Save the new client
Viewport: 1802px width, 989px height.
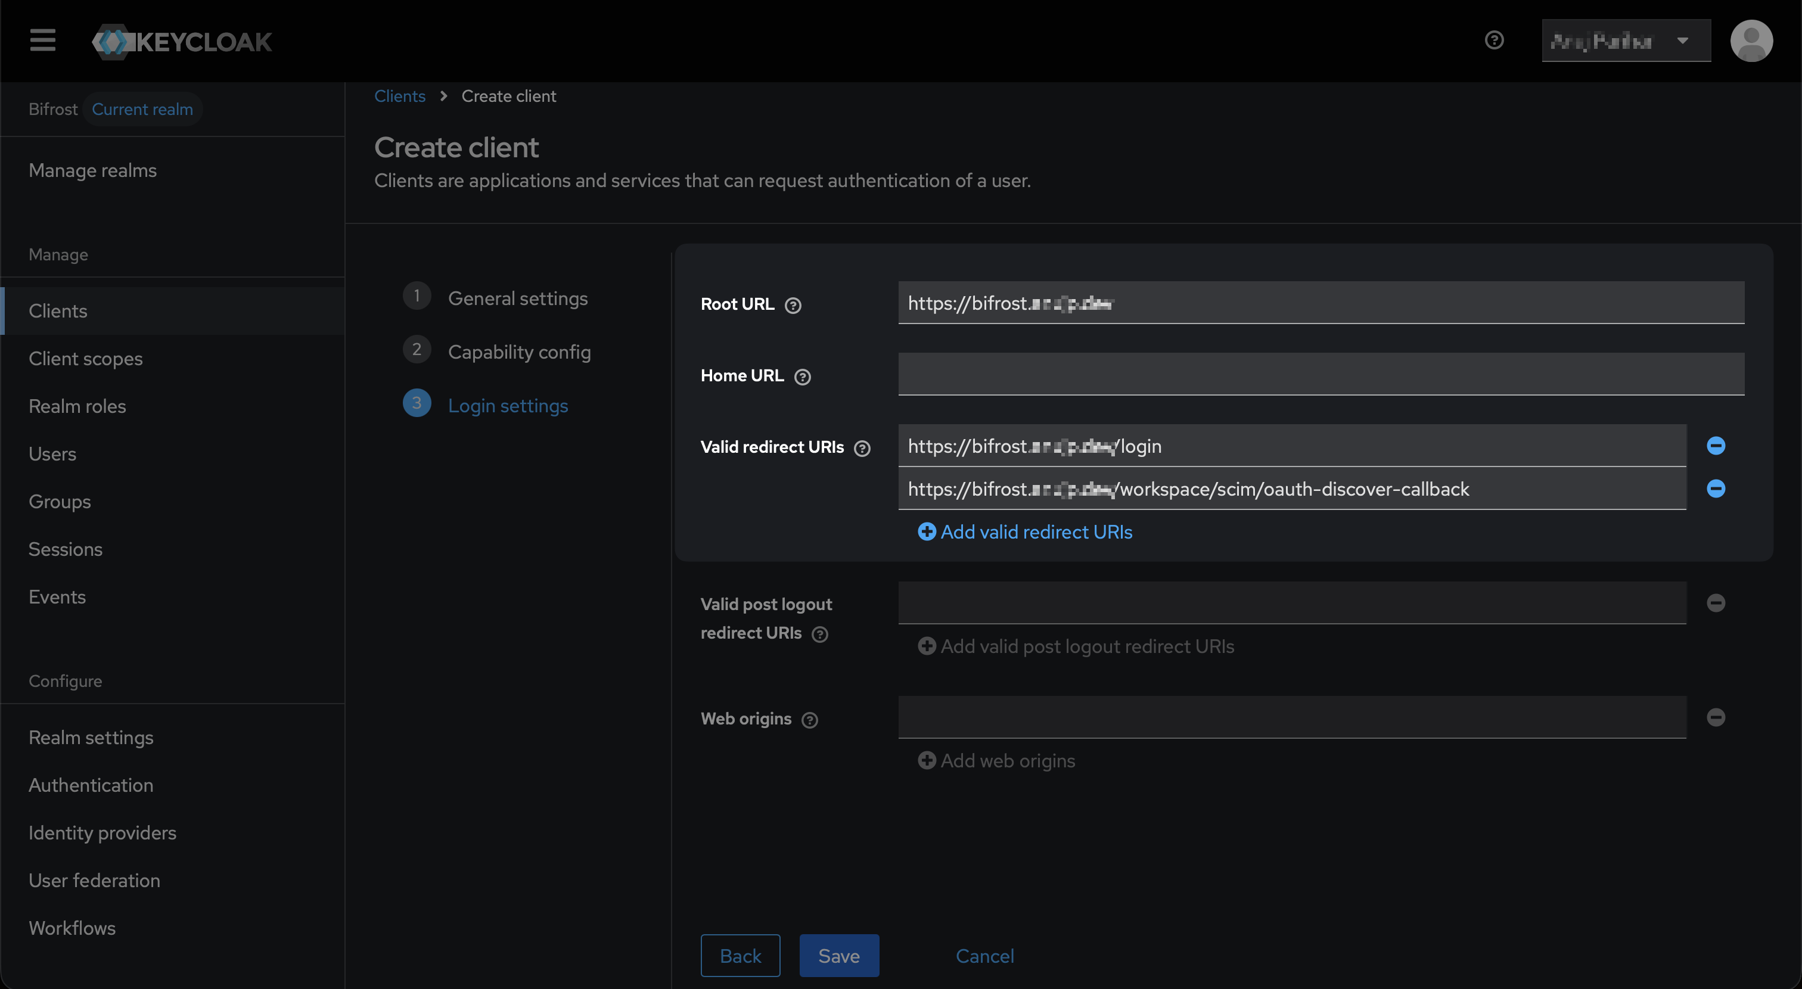pyautogui.click(x=839, y=956)
